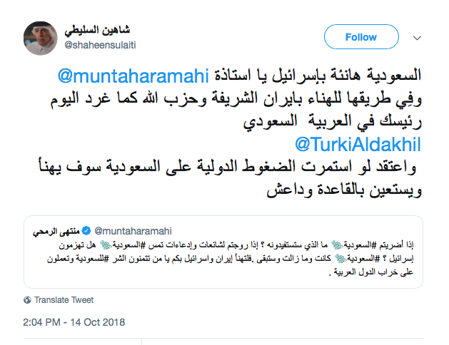Click the Follow button
This screenshot has height=345, width=449.
(360, 36)
